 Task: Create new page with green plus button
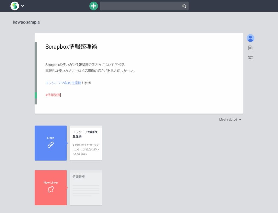tap(94, 6)
